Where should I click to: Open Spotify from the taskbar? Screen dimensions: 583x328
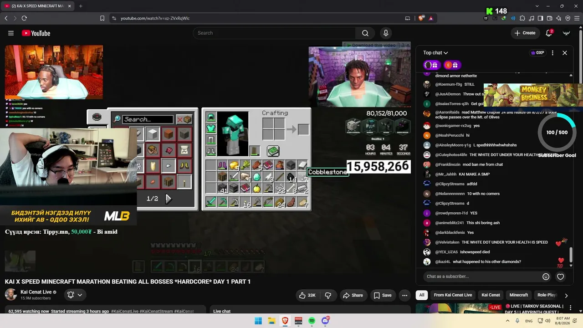(x=312, y=321)
